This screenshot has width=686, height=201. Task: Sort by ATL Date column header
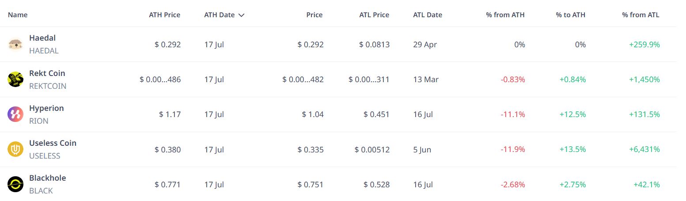coord(428,15)
